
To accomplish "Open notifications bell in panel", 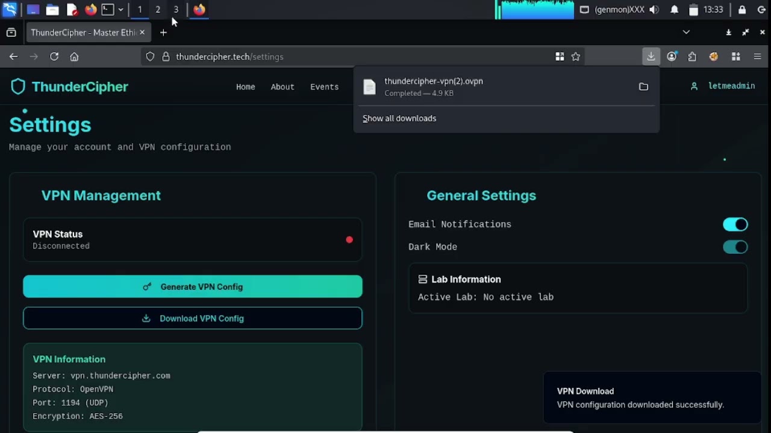I will 675,10.
